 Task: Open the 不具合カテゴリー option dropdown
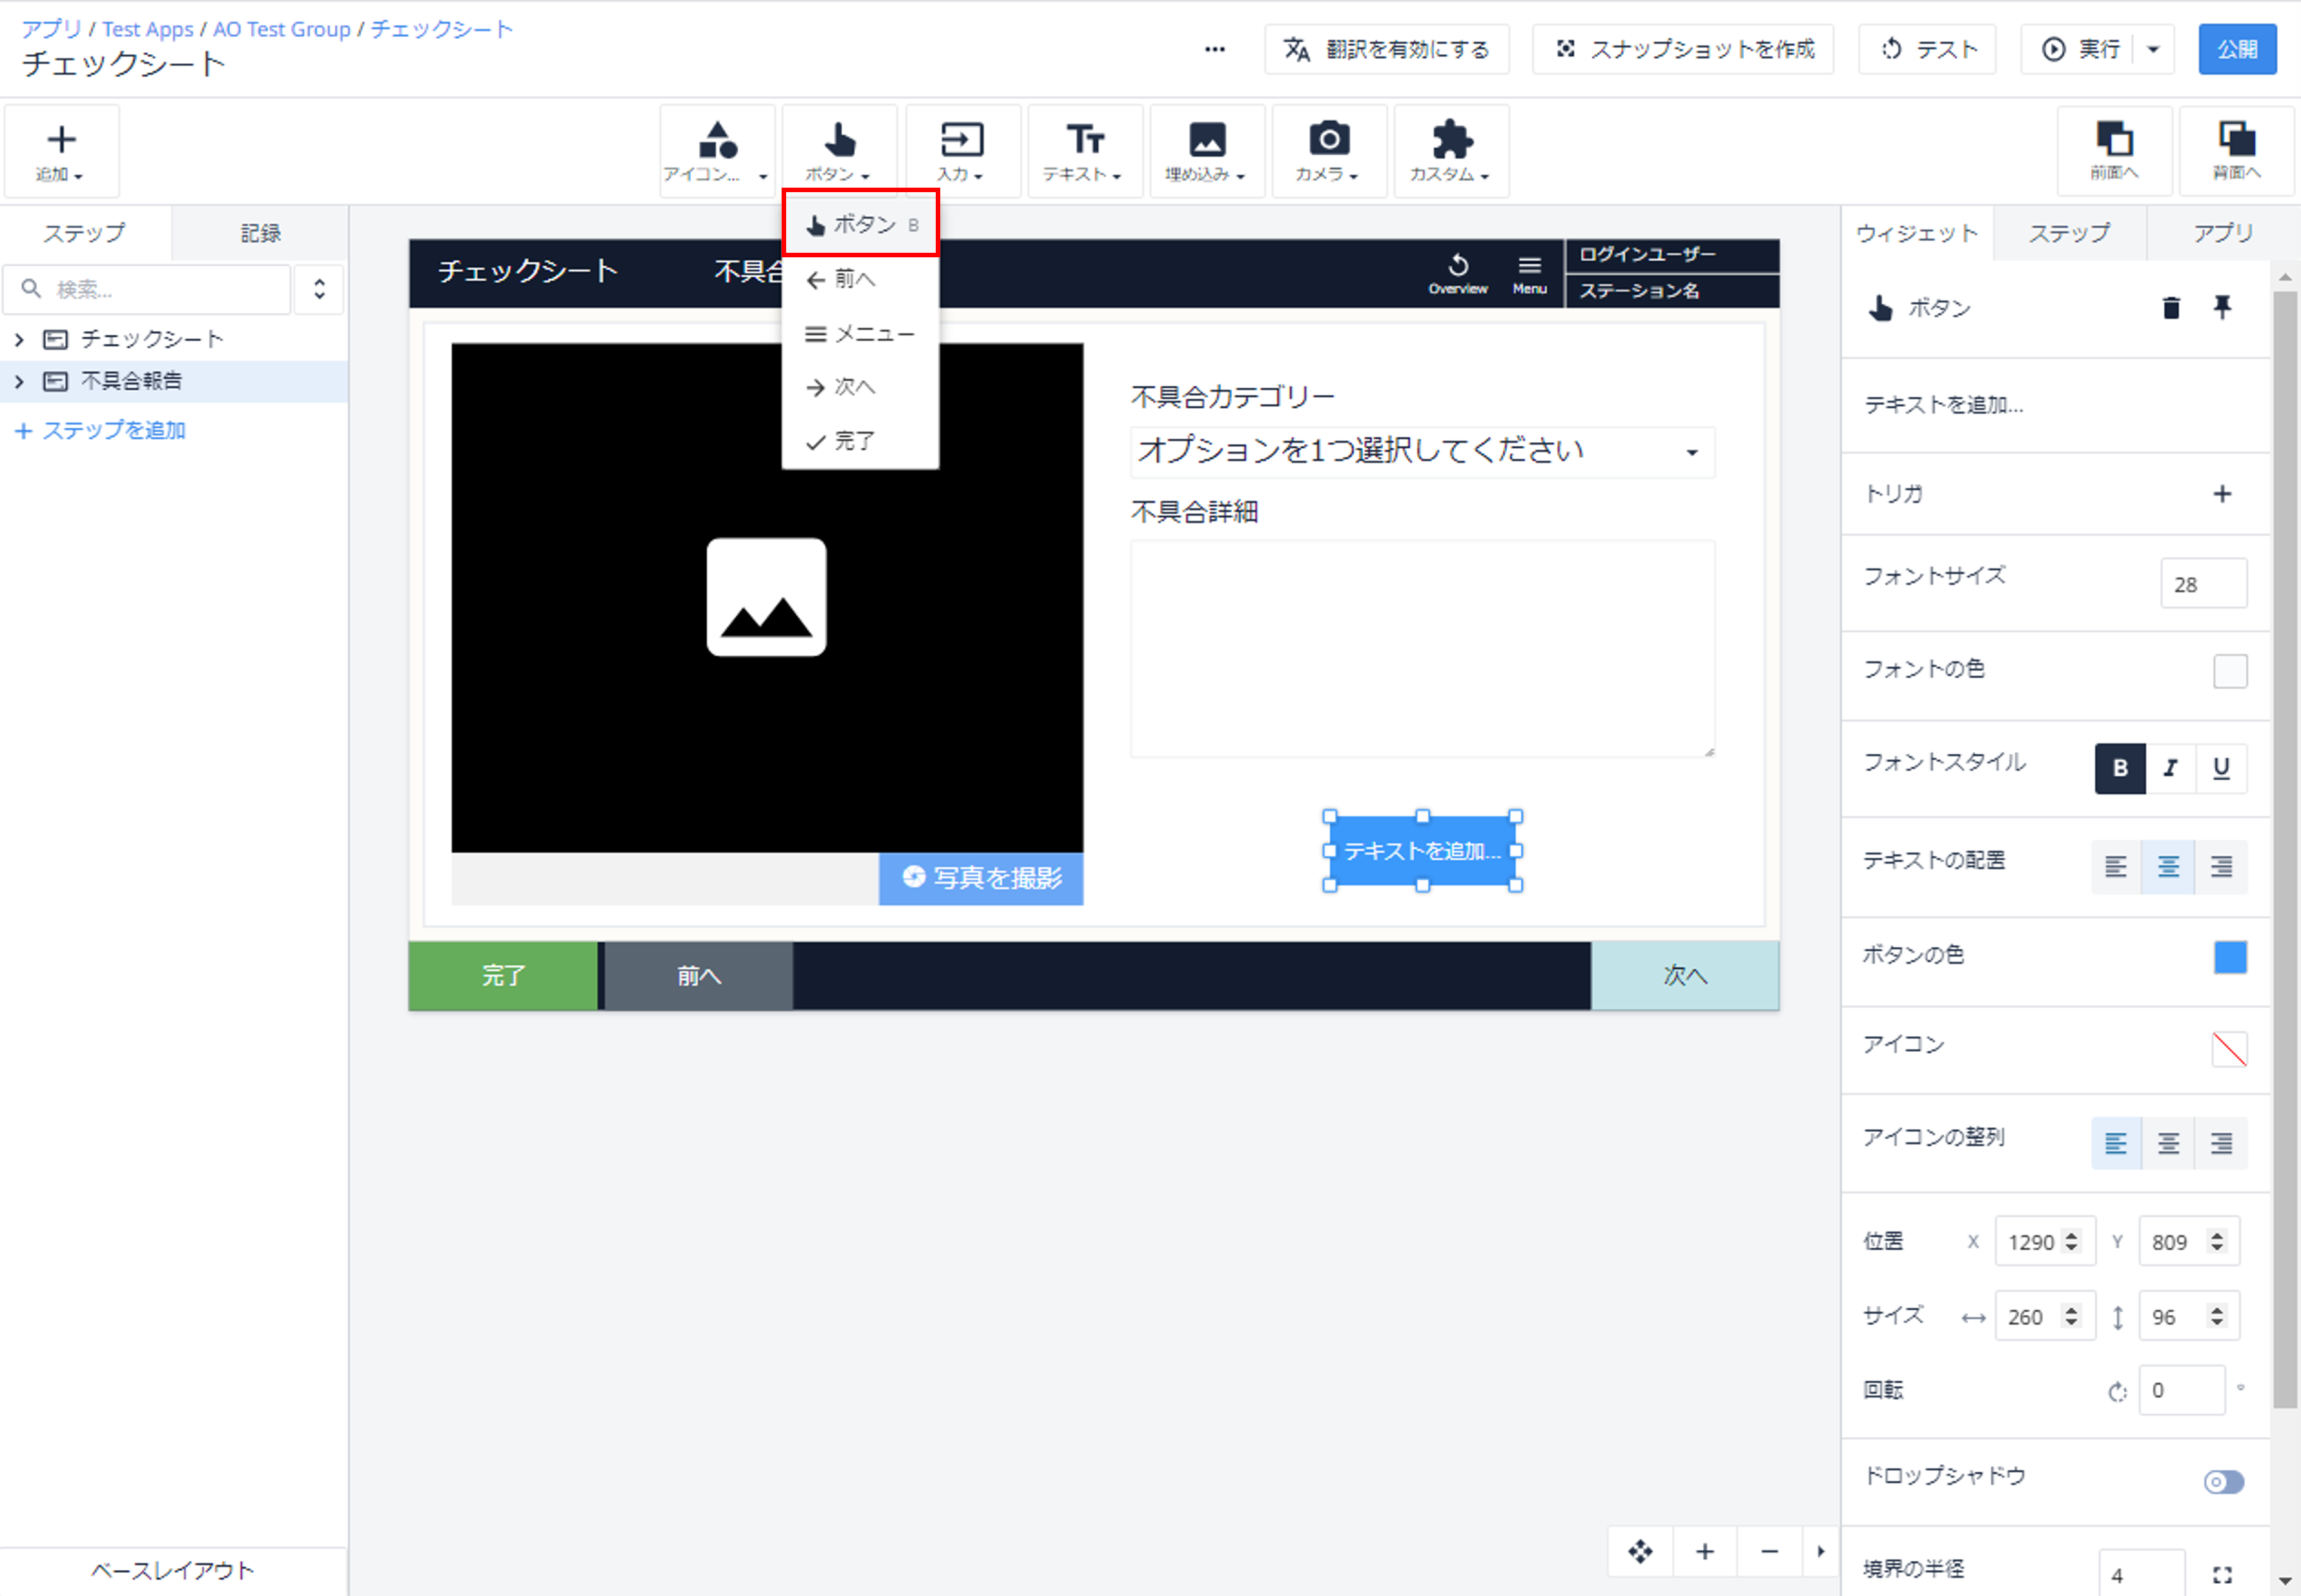coord(1421,451)
